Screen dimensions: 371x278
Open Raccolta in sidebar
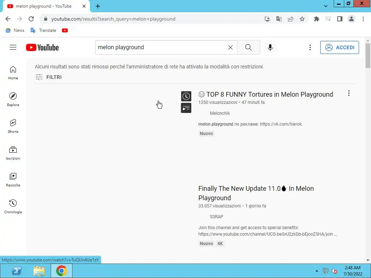pyautogui.click(x=13, y=180)
